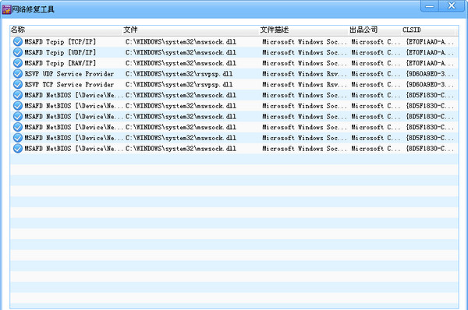Click Microsoft Windows Soc... description in [UDP/IP] row
The image size is (468, 310).
304,52
